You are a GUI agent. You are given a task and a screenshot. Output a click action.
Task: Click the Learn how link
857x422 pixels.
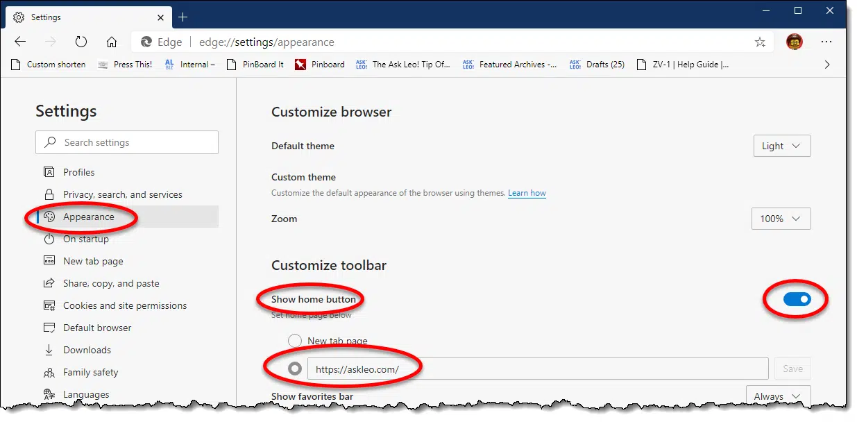coord(527,193)
